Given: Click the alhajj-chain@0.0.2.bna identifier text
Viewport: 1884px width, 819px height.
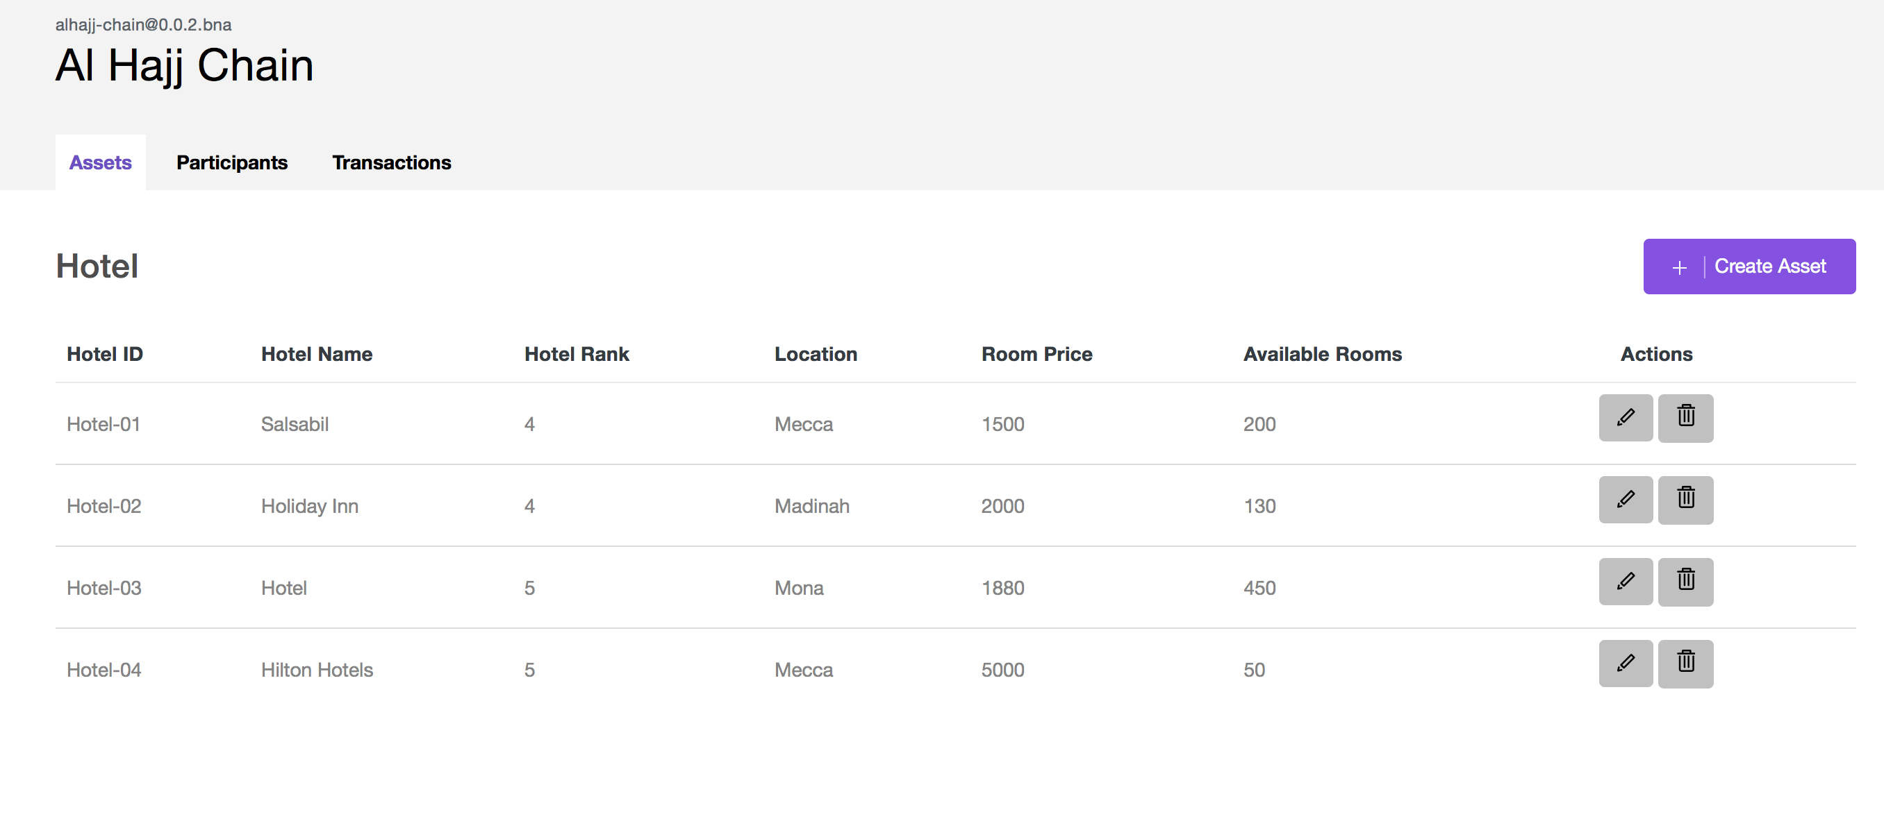Looking at the screenshot, I should click(143, 24).
